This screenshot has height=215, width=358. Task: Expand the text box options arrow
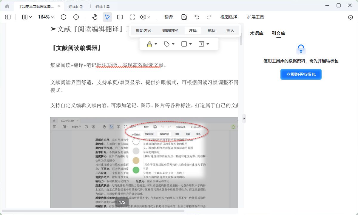click(208, 44)
